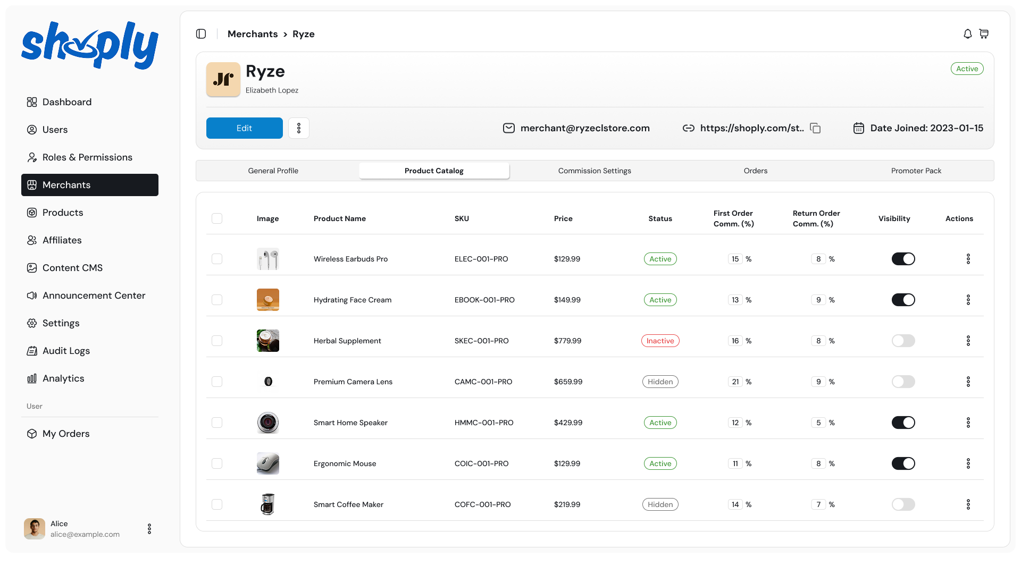Edit first order commission for Ergonomic Mouse
1021x574 pixels.
(x=735, y=463)
